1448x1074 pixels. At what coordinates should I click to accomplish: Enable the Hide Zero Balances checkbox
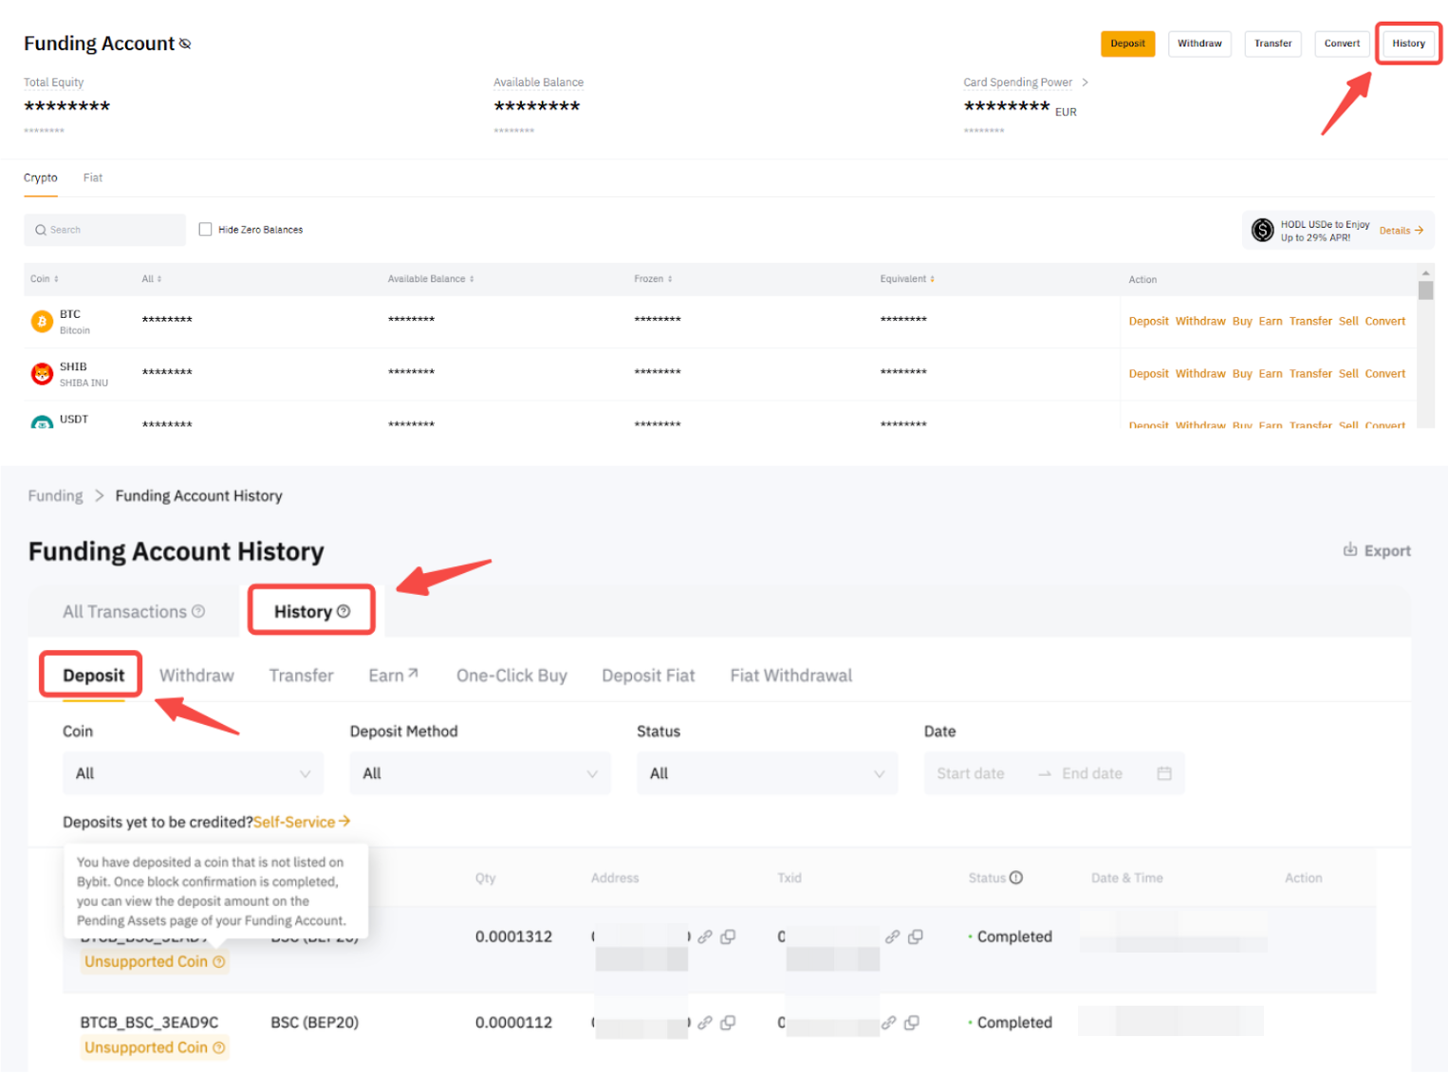click(205, 230)
